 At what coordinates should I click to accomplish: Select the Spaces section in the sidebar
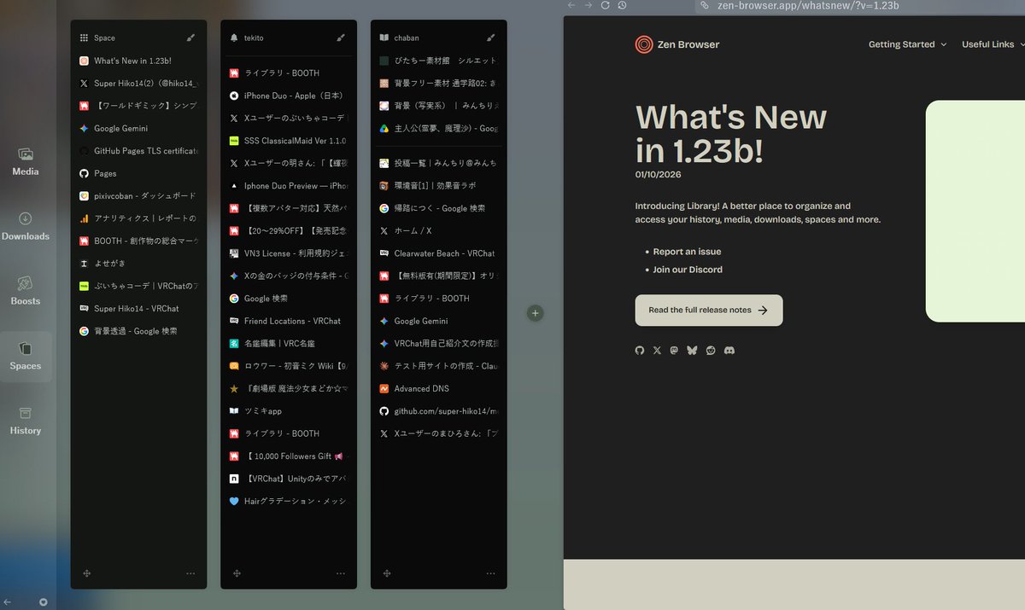pos(26,356)
